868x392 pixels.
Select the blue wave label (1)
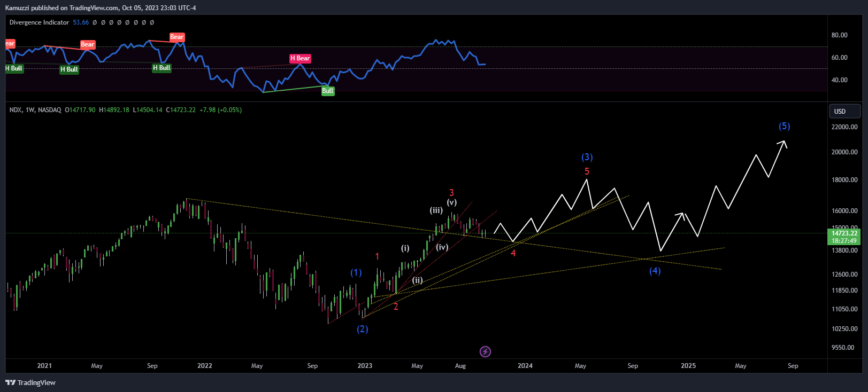click(356, 272)
